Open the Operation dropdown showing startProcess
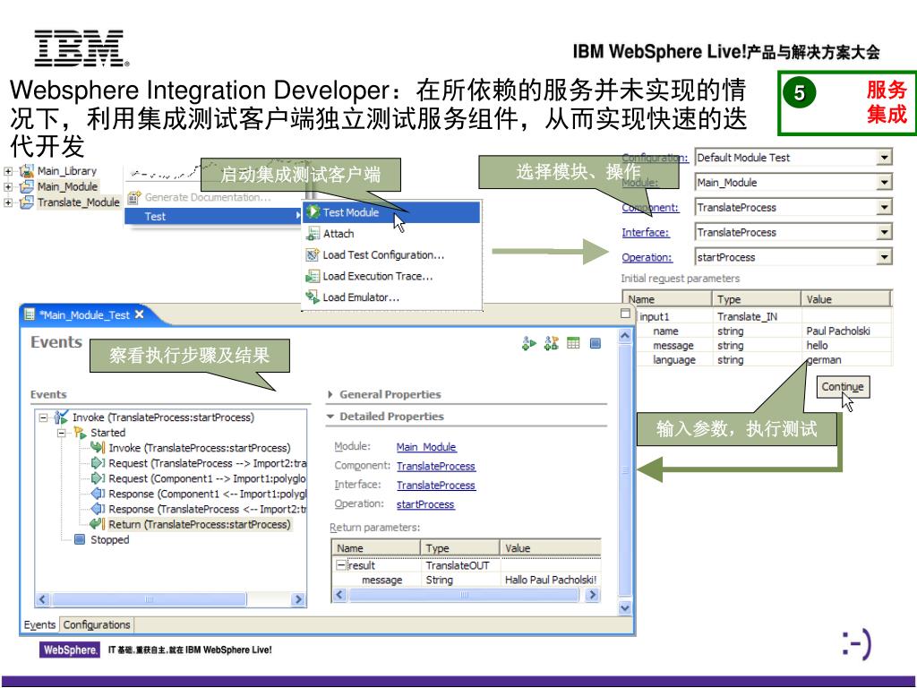 (884, 257)
